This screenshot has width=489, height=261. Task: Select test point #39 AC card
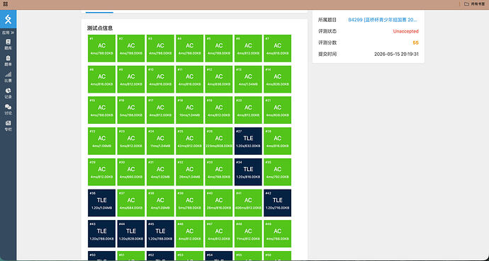point(190,203)
